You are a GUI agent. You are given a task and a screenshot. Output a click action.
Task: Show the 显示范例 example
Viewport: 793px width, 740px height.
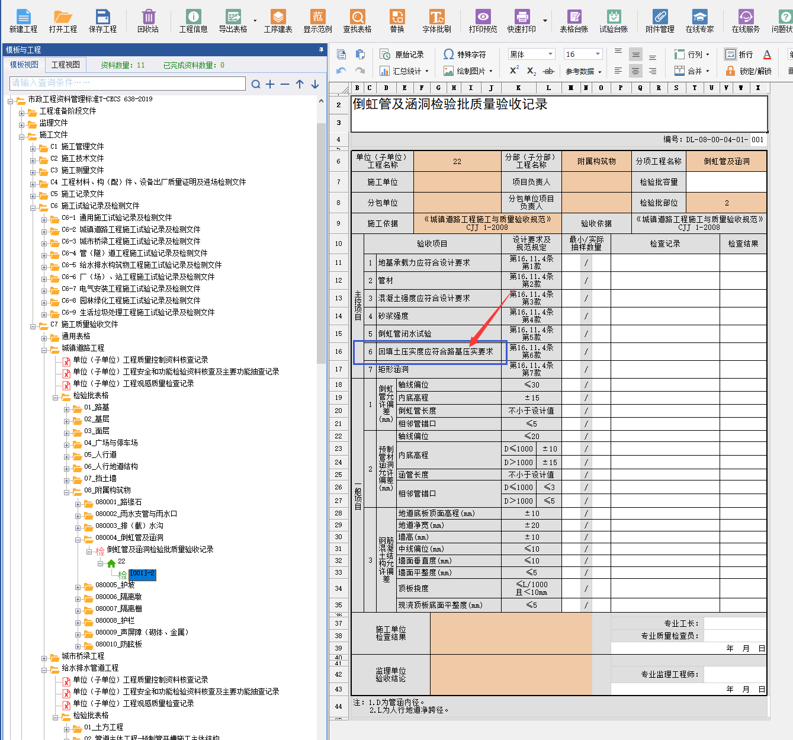pos(318,21)
